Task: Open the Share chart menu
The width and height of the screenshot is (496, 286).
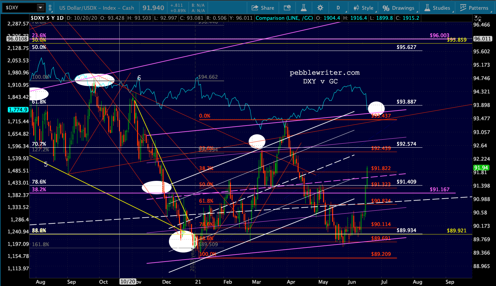Action: (x=263, y=8)
